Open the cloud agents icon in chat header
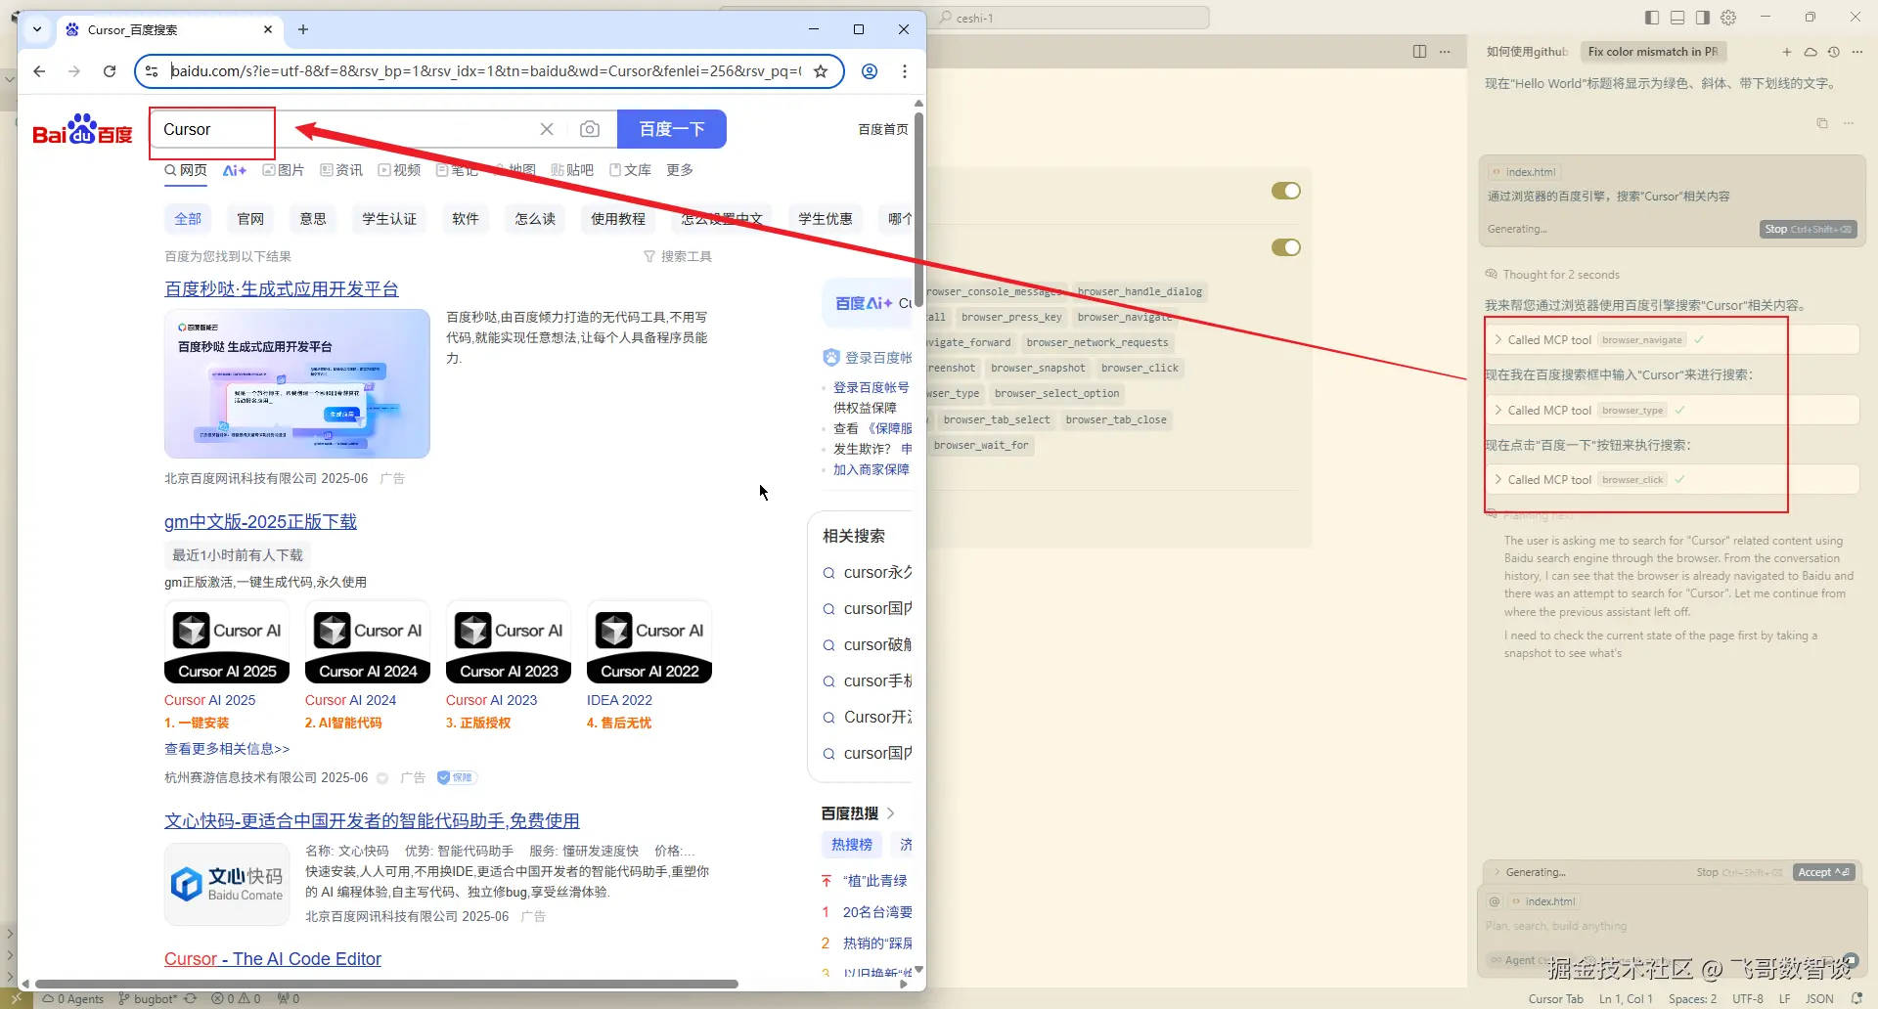 pos(1811,52)
